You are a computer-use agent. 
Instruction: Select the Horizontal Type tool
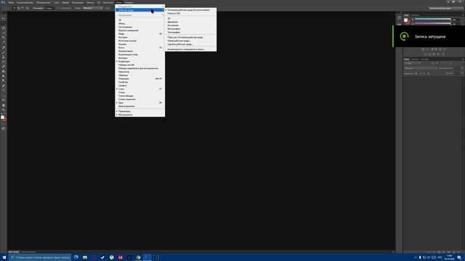click(4, 90)
